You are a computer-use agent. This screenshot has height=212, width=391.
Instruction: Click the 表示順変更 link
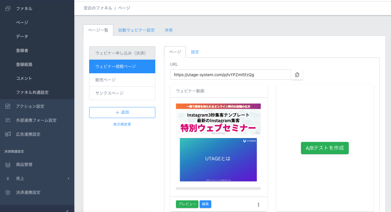[122, 124]
